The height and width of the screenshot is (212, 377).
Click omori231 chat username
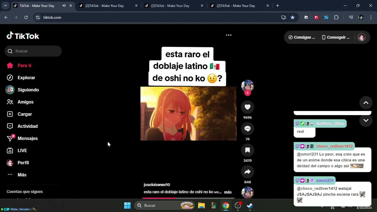325,180
